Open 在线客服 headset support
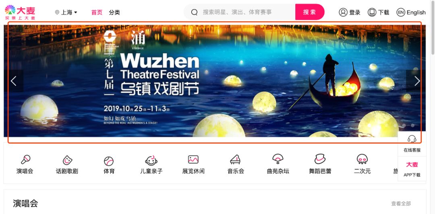The height and width of the screenshot is (214, 435). 412,144
